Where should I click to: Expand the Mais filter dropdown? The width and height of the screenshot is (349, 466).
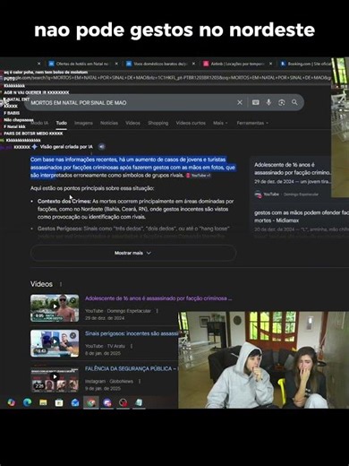pyautogui.click(x=220, y=123)
